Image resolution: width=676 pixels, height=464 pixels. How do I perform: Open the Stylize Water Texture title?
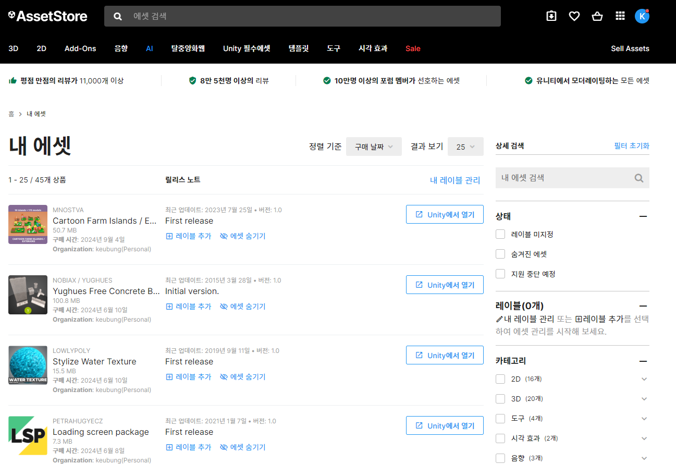(94, 361)
